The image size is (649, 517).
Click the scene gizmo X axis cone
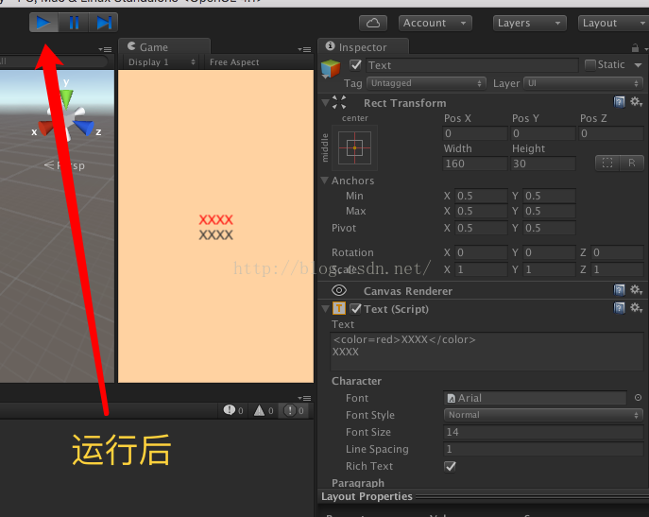pos(46,128)
